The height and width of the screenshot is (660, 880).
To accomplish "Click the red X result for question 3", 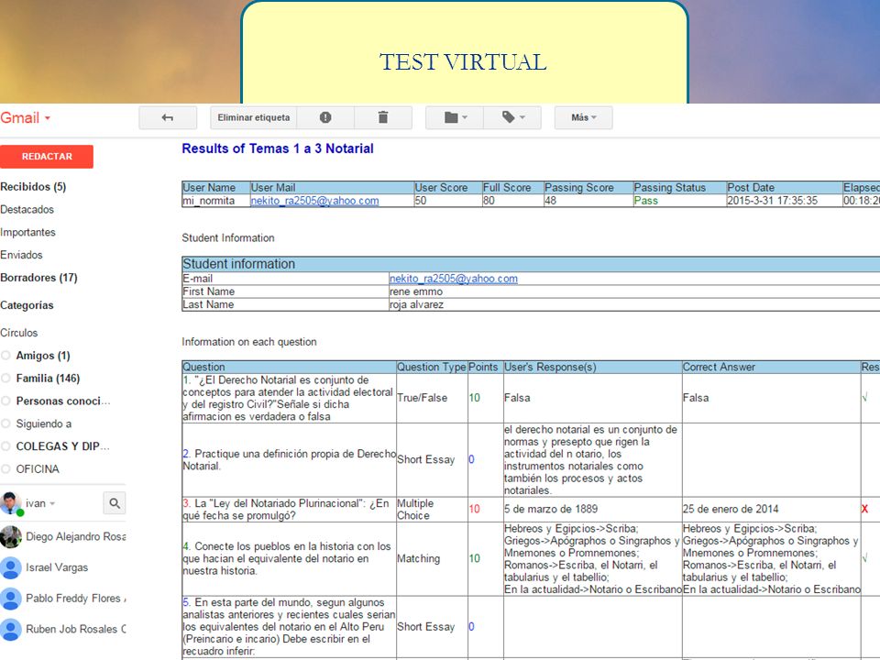I will [x=864, y=509].
